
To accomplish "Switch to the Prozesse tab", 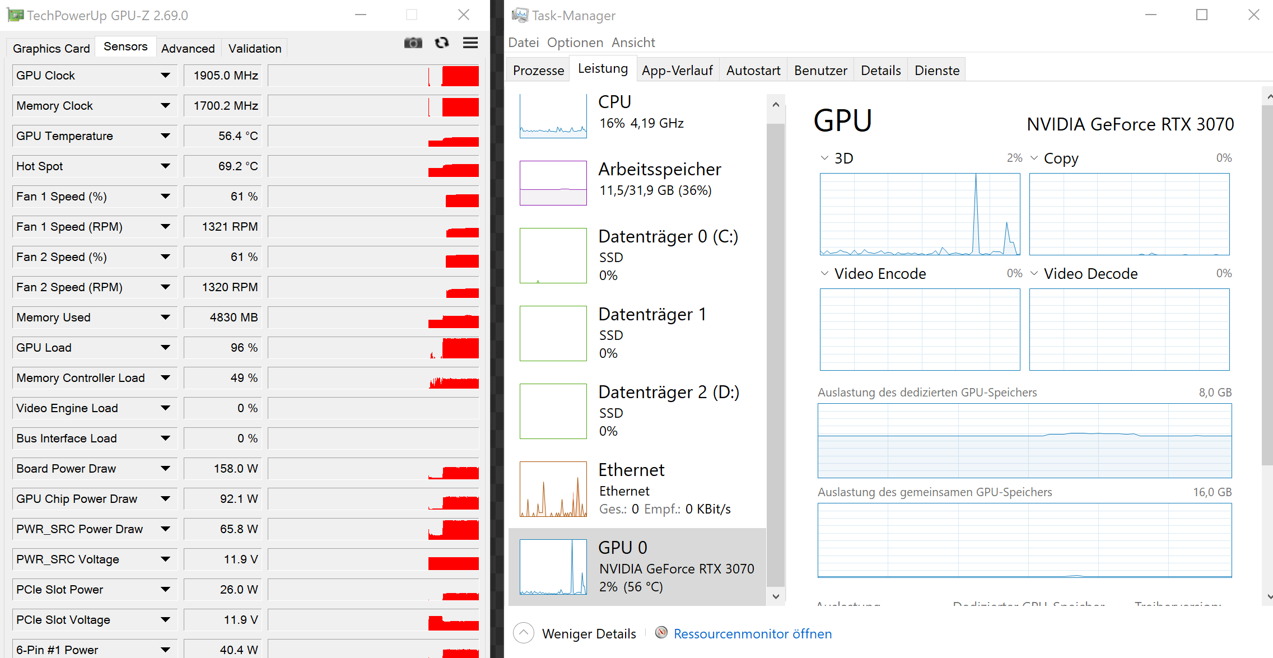I will [x=538, y=71].
